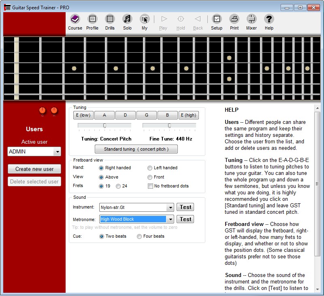This screenshot has height=296, width=324.
Task: Play the B string tuning pitch
Action: [168, 115]
